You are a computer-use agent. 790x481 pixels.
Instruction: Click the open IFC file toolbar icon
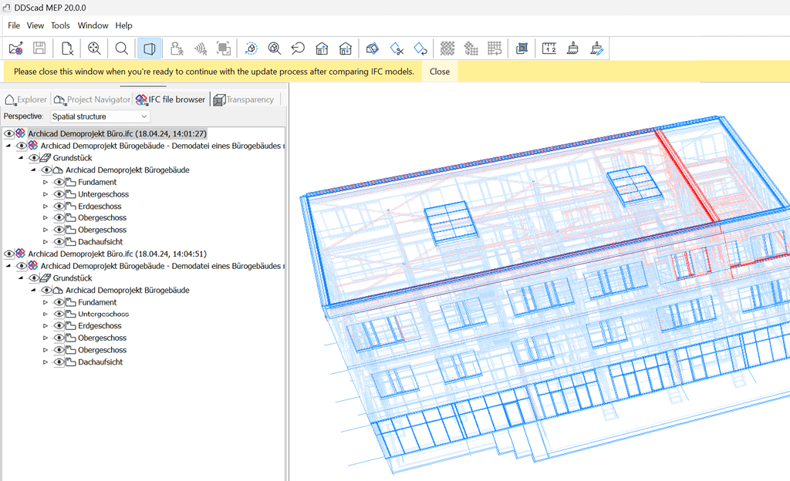(16, 49)
